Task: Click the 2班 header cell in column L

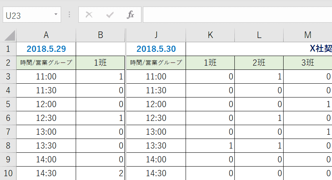Action: tap(259, 63)
